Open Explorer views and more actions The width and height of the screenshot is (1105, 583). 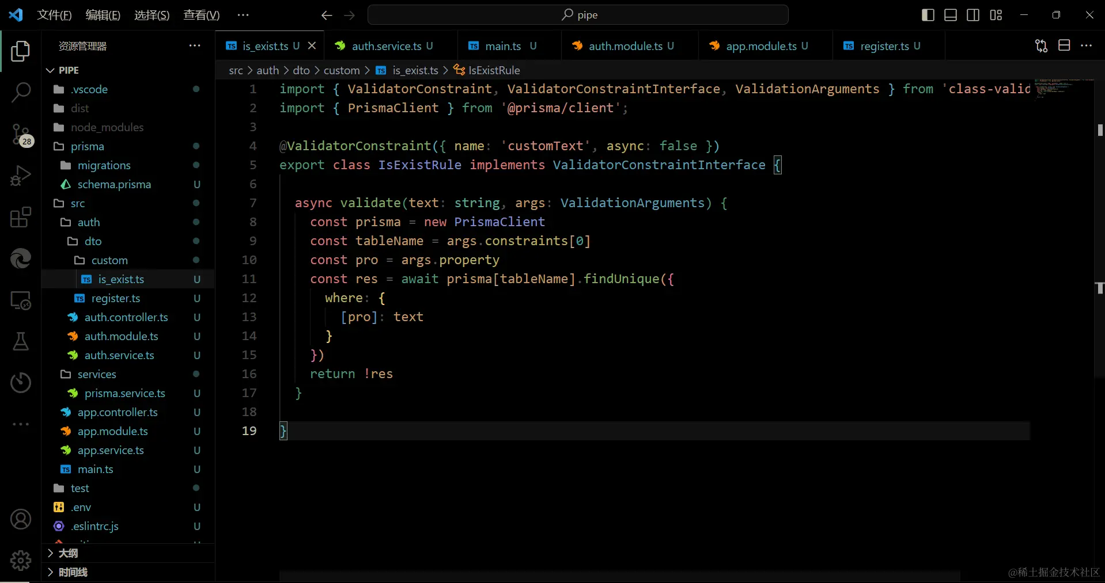[x=195, y=45]
